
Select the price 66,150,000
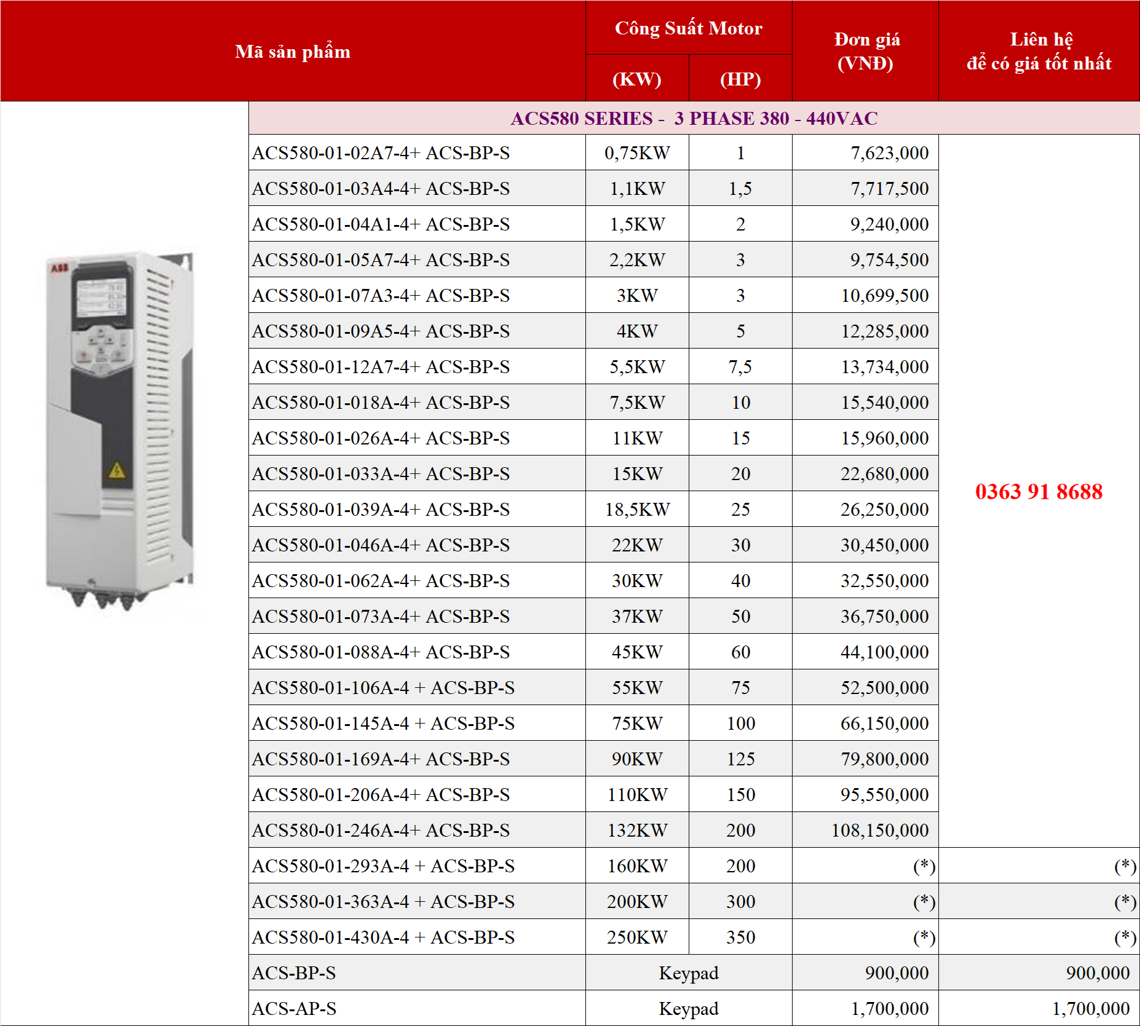(885, 724)
